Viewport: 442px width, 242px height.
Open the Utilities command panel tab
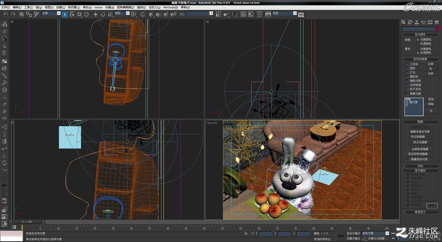point(436,22)
